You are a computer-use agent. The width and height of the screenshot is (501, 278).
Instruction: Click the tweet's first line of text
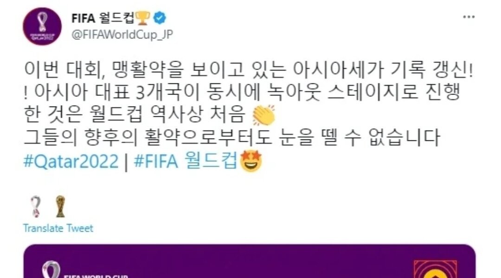coord(249,69)
